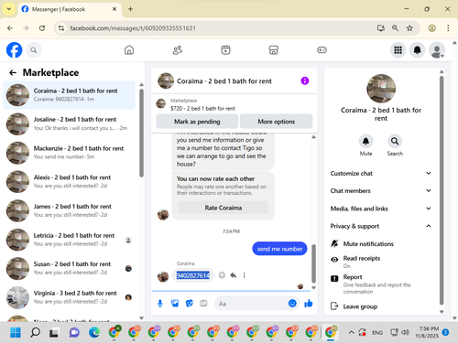React to the 9402827614 message
The height and width of the screenshot is (343, 458).
click(x=222, y=275)
